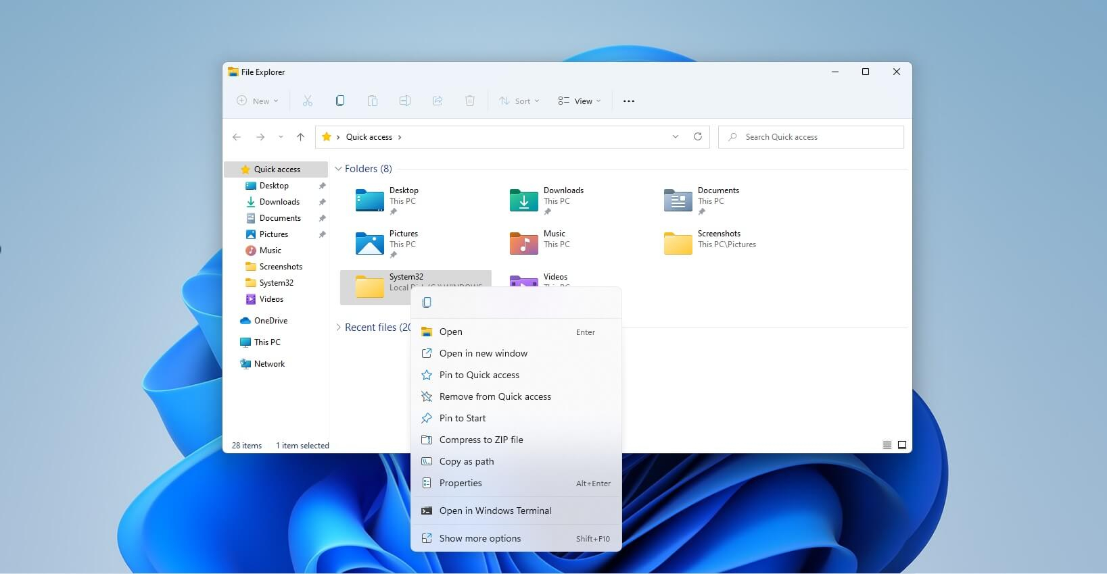
Task: Open the New dropdown in the toolbar
Action: (x=258, y=101)
